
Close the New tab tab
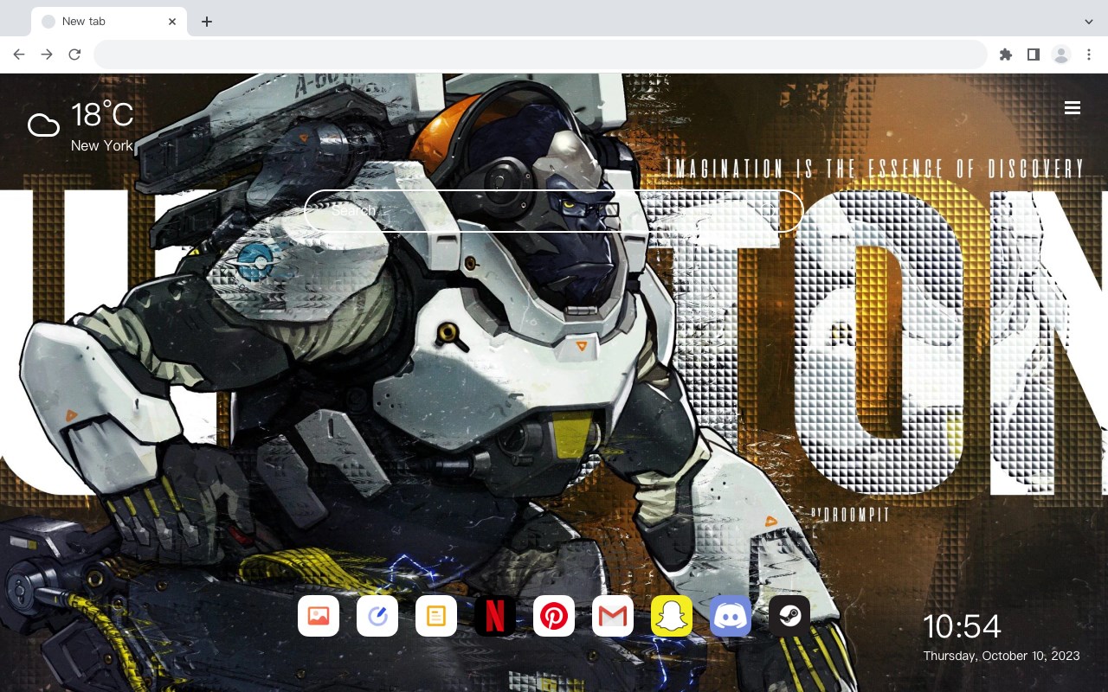click(x=172, y=22)
